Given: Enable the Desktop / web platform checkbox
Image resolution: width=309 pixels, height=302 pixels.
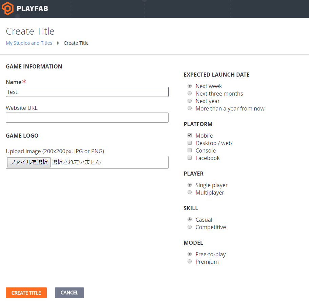Looking at the screenshot, I should pyautogui.click(x=190, y=143).
